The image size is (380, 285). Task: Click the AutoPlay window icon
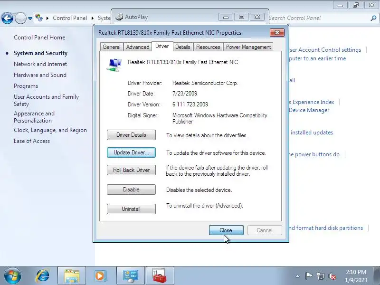(x=119, y=17)
